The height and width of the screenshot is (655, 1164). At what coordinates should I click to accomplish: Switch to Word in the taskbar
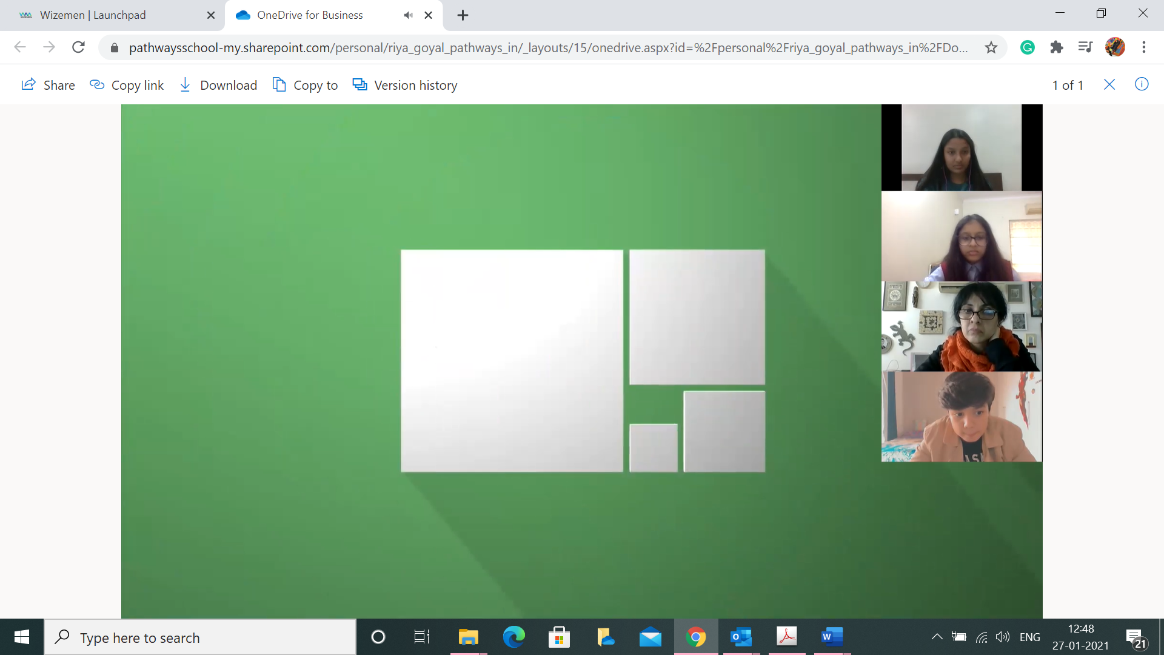(x=832, y=637)
